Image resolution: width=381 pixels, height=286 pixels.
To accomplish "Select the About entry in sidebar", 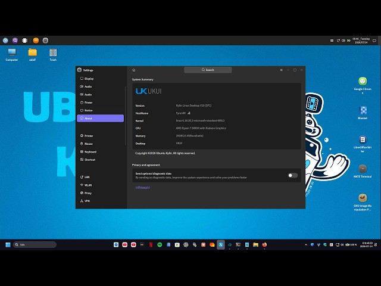I will coord(100,118).
